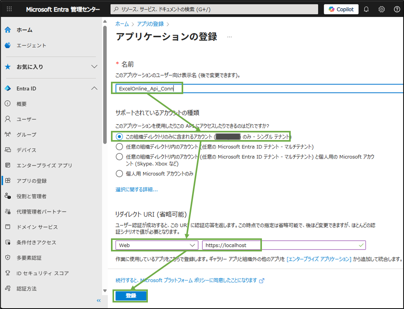The height and width of the screenshot is (309, 404).
Task: Click the グループ people icon
Action: [x=8, y=134]
